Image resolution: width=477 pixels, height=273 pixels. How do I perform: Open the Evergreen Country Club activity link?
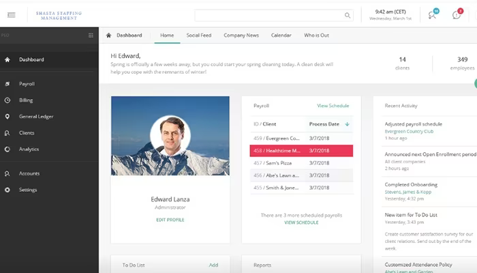pyautogui.click(x=409, y=131)
